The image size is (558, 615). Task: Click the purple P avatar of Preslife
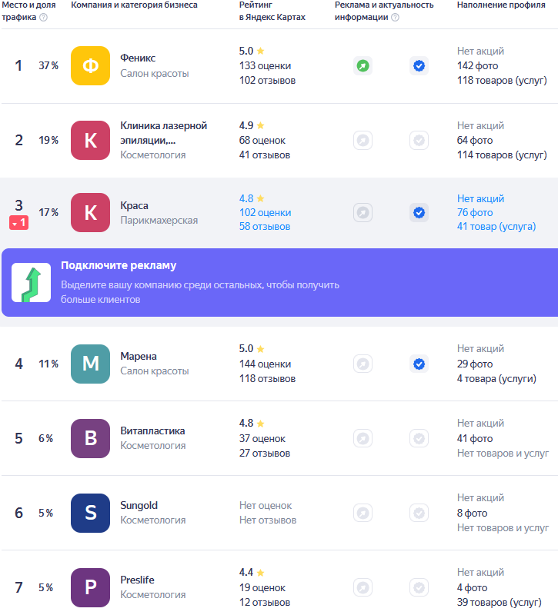90,587
